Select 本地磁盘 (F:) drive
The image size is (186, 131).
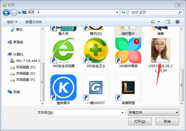23,80
